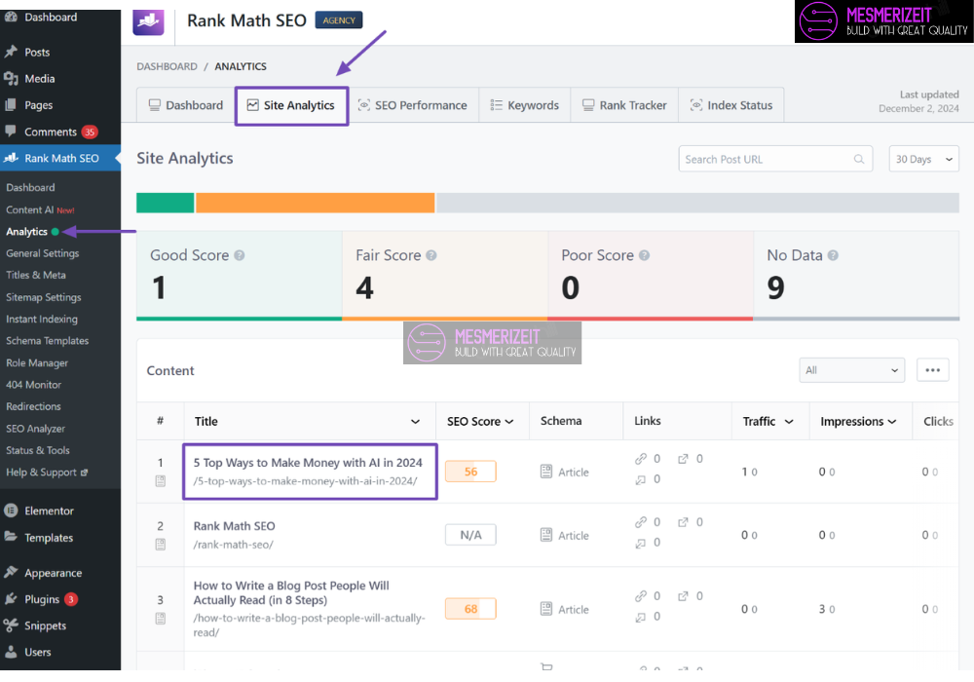This screenshot has width=974, height=682.
Task: Click the Dashboard breadcrumb link
Action: click(167, 66)
